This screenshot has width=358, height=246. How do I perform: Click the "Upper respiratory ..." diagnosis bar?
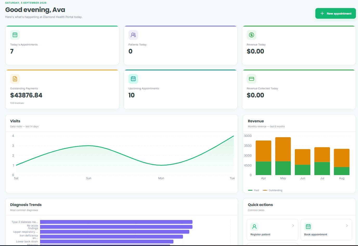(x=115, y=232)
